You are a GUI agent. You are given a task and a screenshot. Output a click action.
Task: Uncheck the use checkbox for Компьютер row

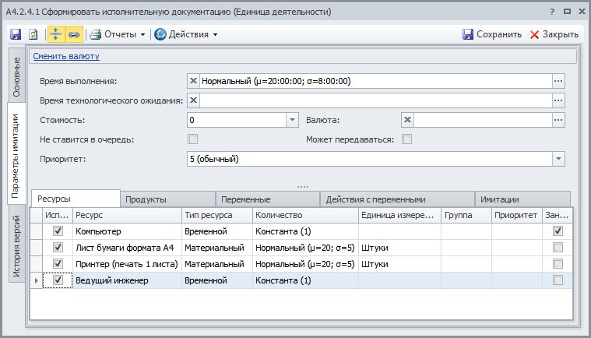pyautogui.click(x=57, y=231)
